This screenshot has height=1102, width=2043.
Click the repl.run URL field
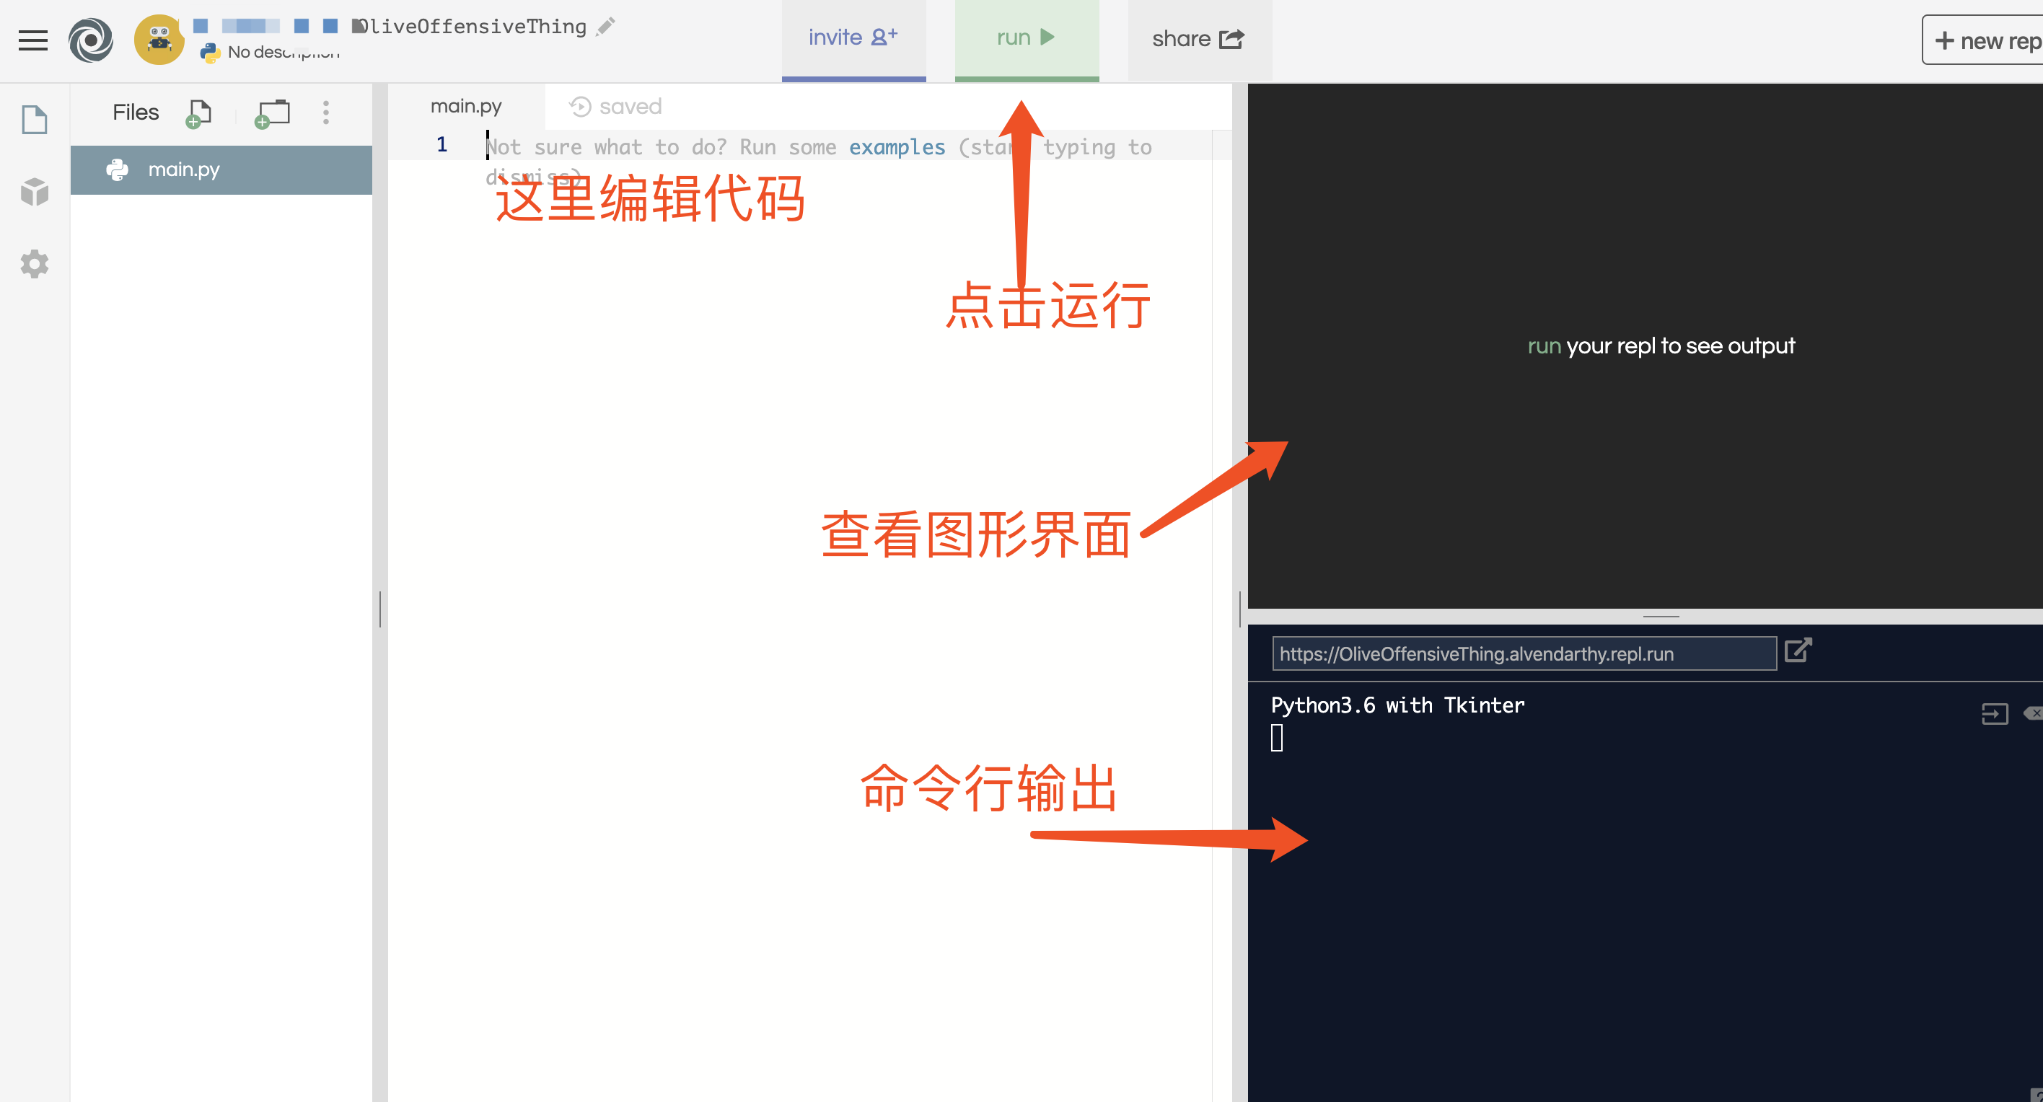point(1523,654)
